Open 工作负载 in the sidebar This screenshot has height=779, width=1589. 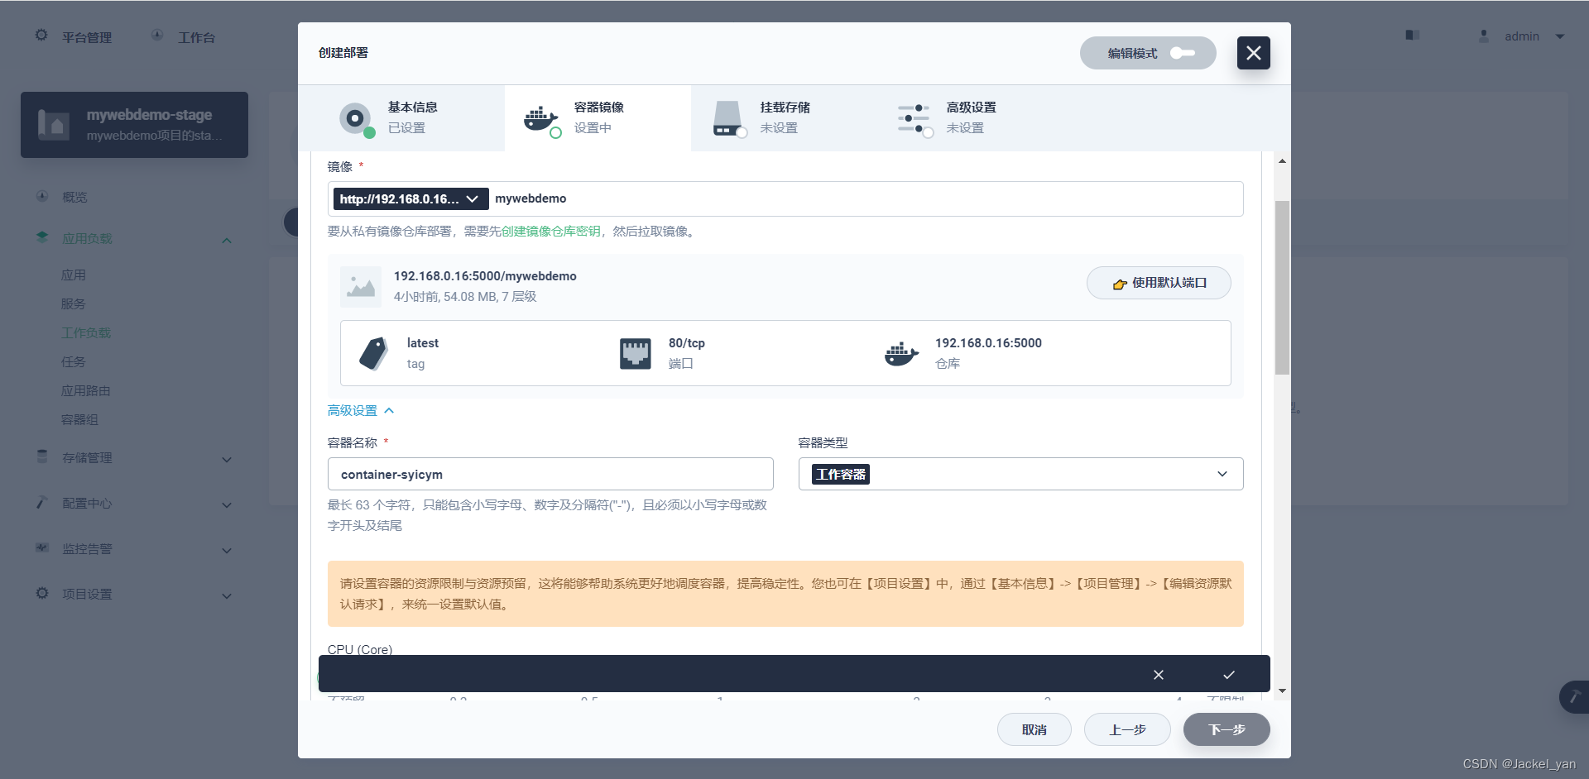click(x=86, y=332)
